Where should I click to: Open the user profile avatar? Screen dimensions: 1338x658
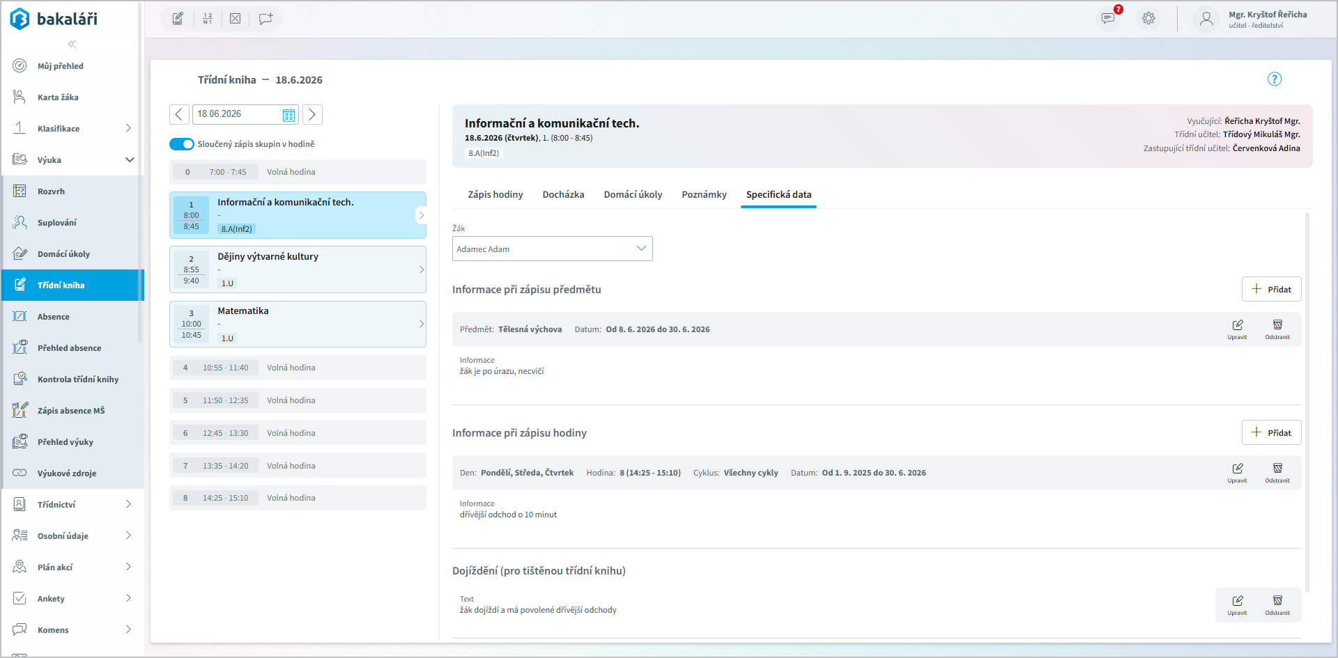(x=1206, y=19)
